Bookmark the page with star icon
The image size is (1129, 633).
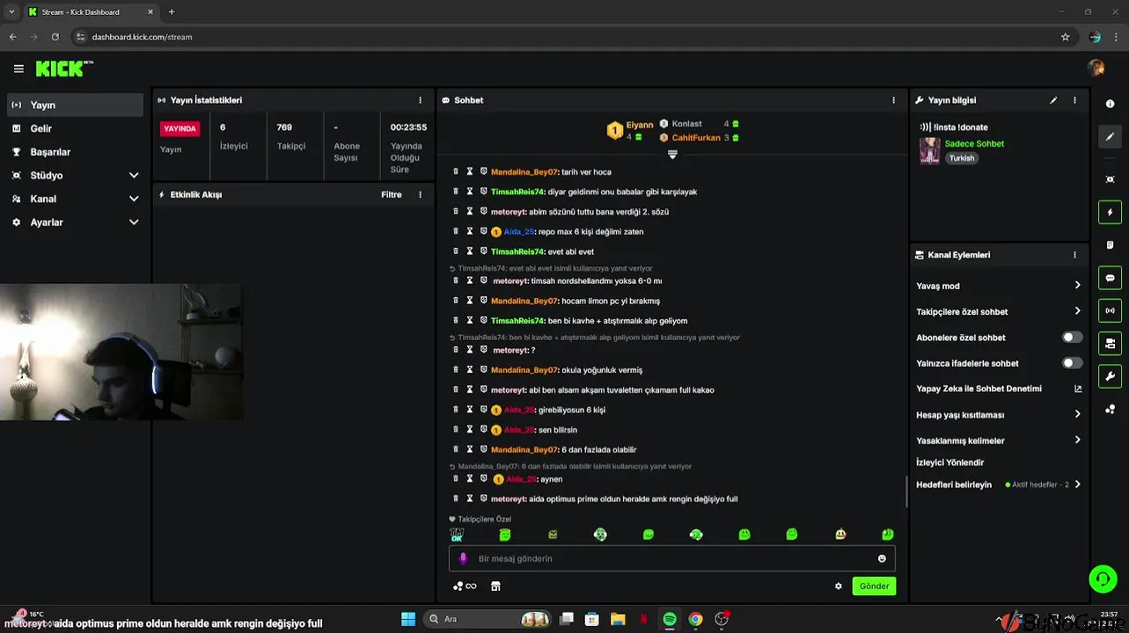[1065, 37]
